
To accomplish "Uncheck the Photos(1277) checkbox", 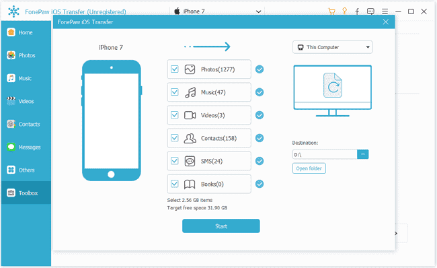I will pos(175,69).
